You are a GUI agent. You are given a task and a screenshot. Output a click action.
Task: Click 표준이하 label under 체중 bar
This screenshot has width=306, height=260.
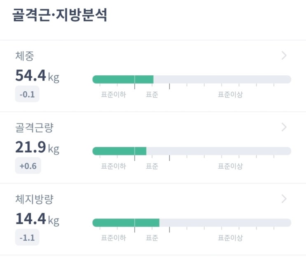click(113, 95)
